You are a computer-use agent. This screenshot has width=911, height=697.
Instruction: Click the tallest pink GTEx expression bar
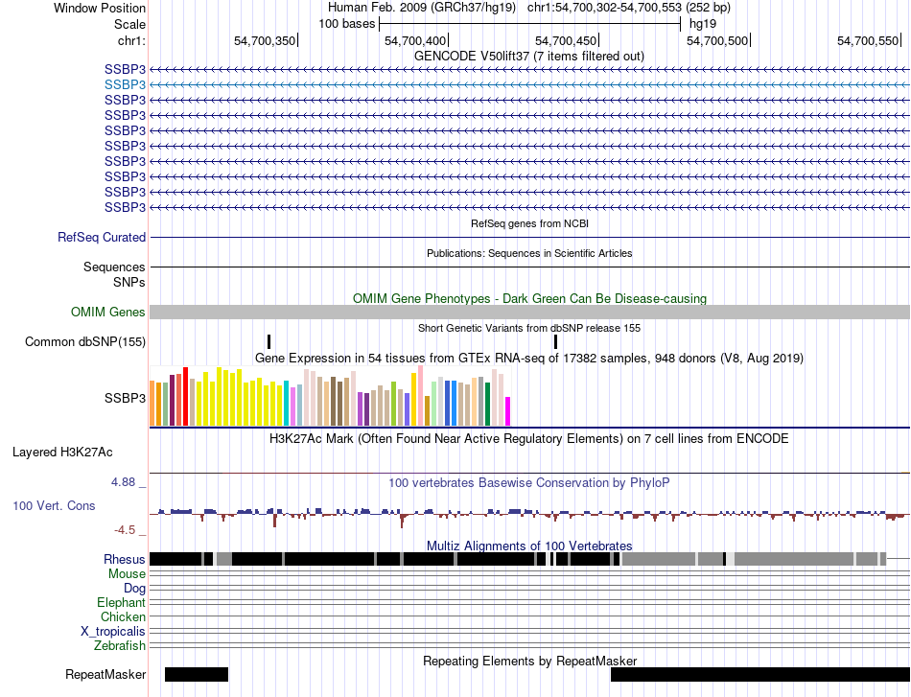(x=421, y=396)
